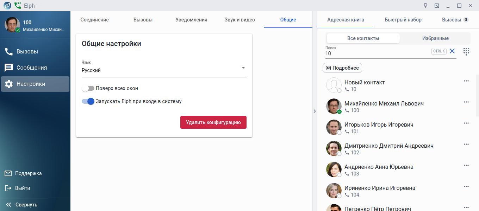Disable Запускать Elph при входе toggle
Image resolution: width=479 pixels, height=211 pixels.
click(x=88, y=101)
